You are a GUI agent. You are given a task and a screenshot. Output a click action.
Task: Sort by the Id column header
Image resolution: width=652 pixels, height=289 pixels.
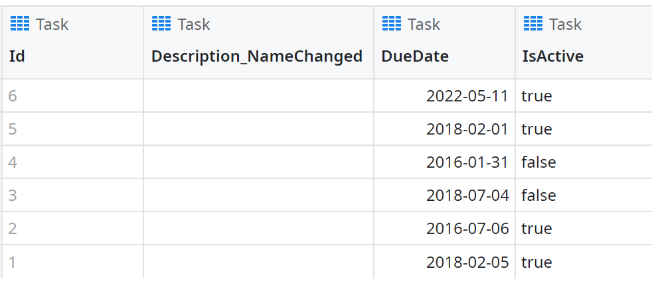pyautogui.click(x=17, y=56)
